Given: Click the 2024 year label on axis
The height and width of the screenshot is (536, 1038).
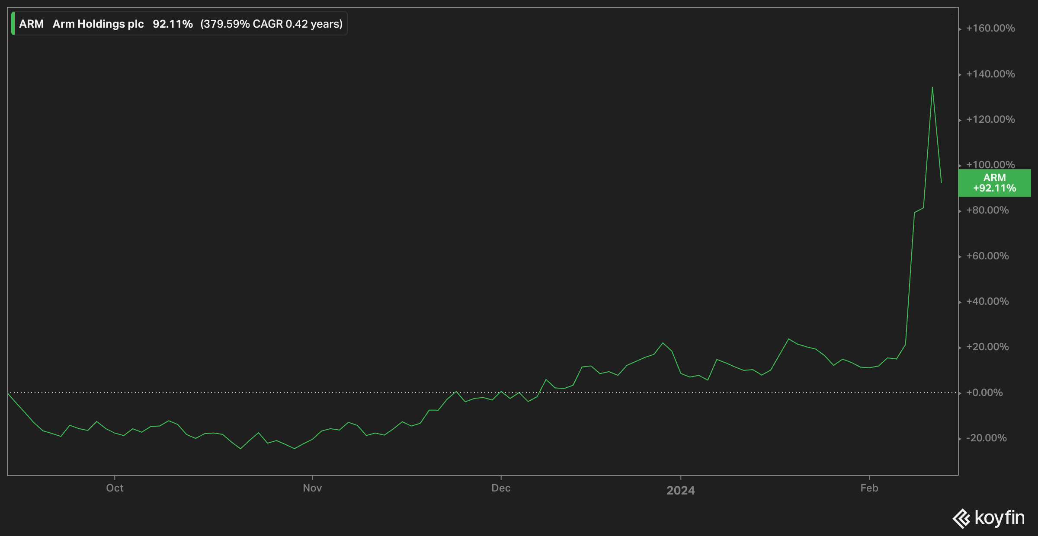Looking at the screenshot, I should (680, 490).
